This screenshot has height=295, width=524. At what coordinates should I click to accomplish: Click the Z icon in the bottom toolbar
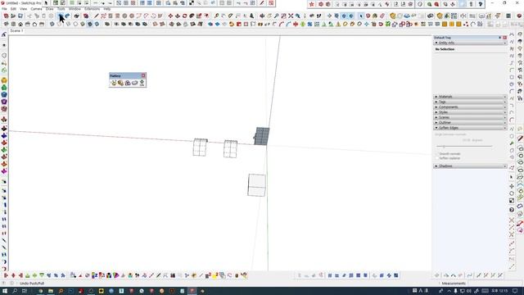point(95,275)
